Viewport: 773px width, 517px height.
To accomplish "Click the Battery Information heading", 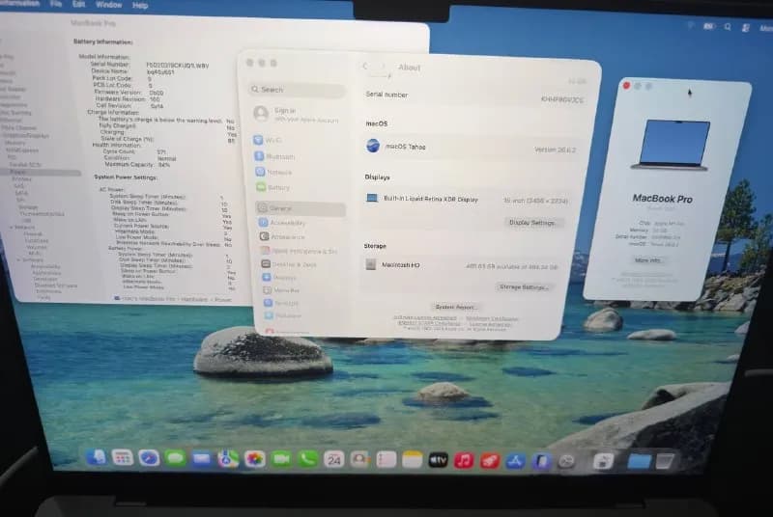I will (x=103, y=41).
